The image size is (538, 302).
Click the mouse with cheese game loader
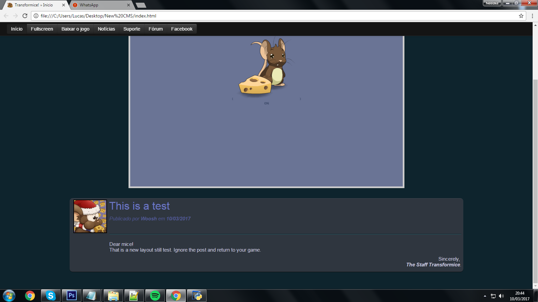[x=266, y=67]
